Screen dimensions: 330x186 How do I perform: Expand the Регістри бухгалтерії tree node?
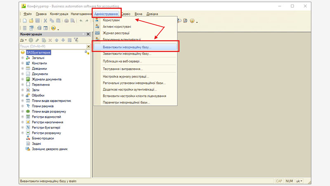pyautogui.click(x=22, y=128)
